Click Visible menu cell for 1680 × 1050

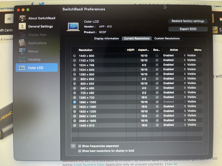192,101
